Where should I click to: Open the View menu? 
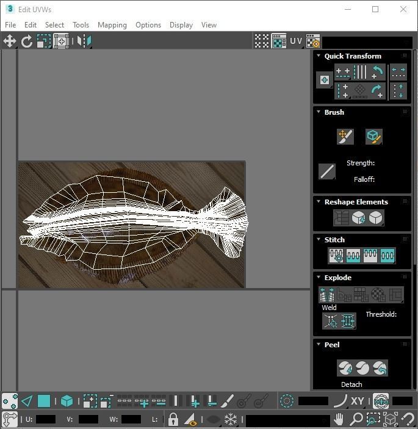point(209,25)
